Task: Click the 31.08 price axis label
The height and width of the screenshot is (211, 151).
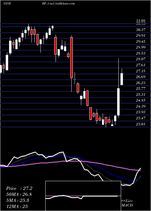Action: tap(141, 21)
